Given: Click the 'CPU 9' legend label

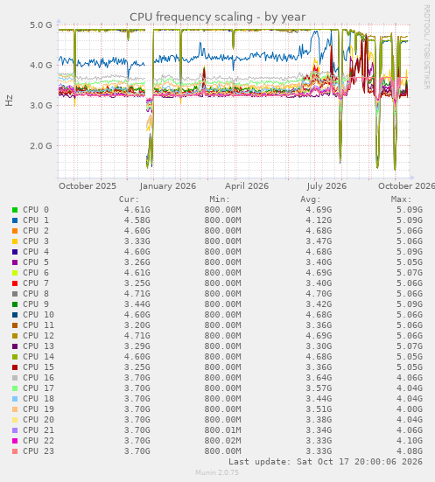Looking at the screenshot, I should (36, 304).
